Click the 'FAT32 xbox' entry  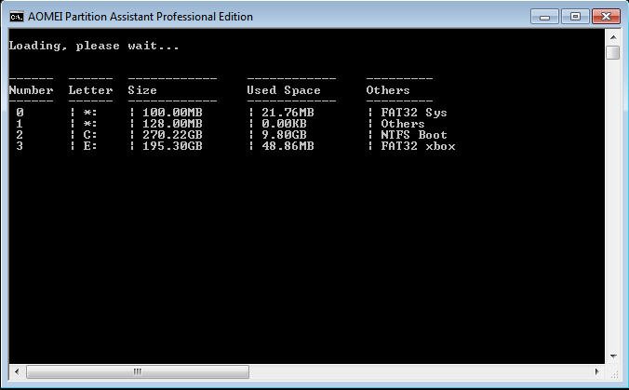click(x=418, y=146)
